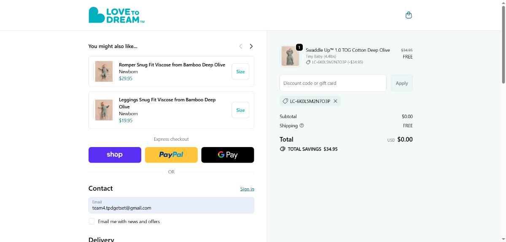Pay with Google Pay
The height and width of the screenshot is (242, 506).
tap(228, 155)
